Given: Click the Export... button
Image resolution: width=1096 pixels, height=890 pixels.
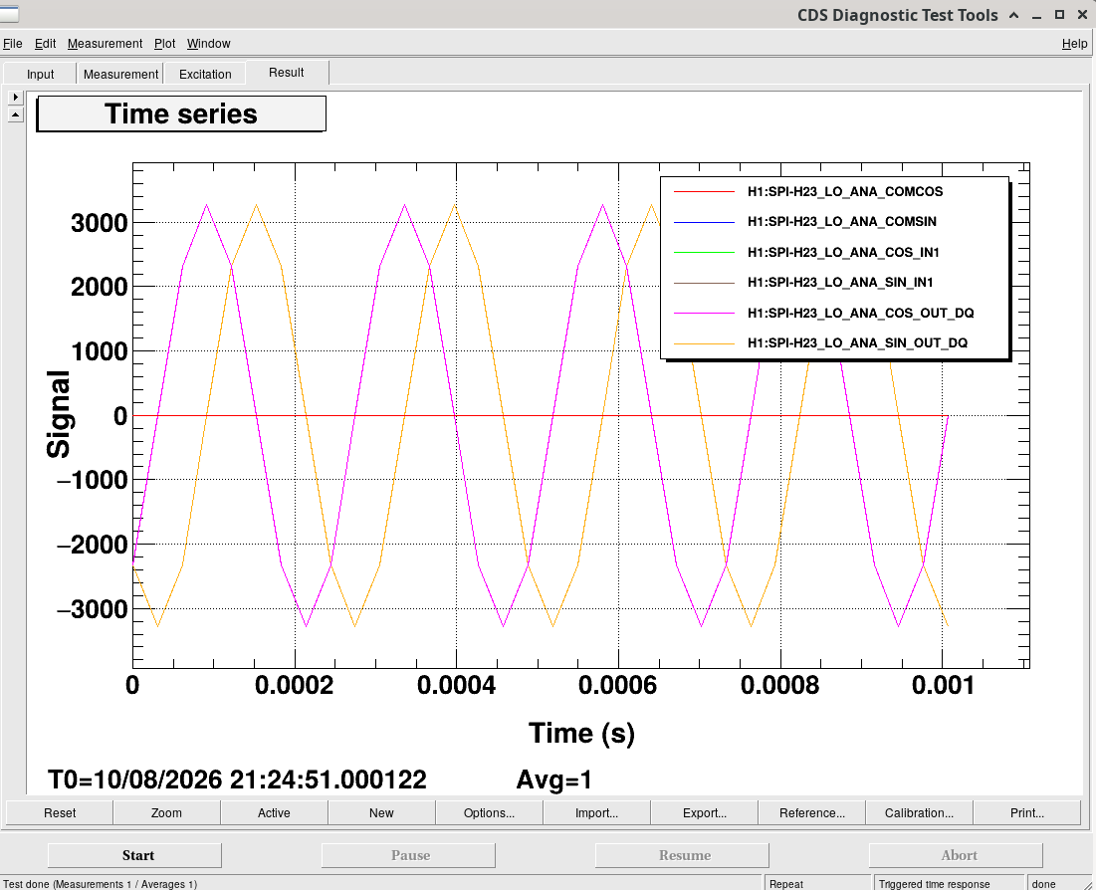Looking at the screenshot, I should (x=705, y=813).
